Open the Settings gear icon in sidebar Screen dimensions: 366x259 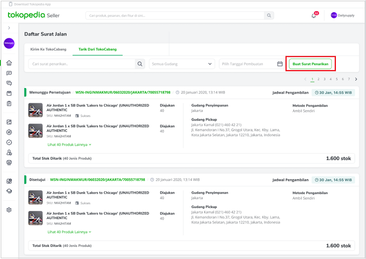9,210
